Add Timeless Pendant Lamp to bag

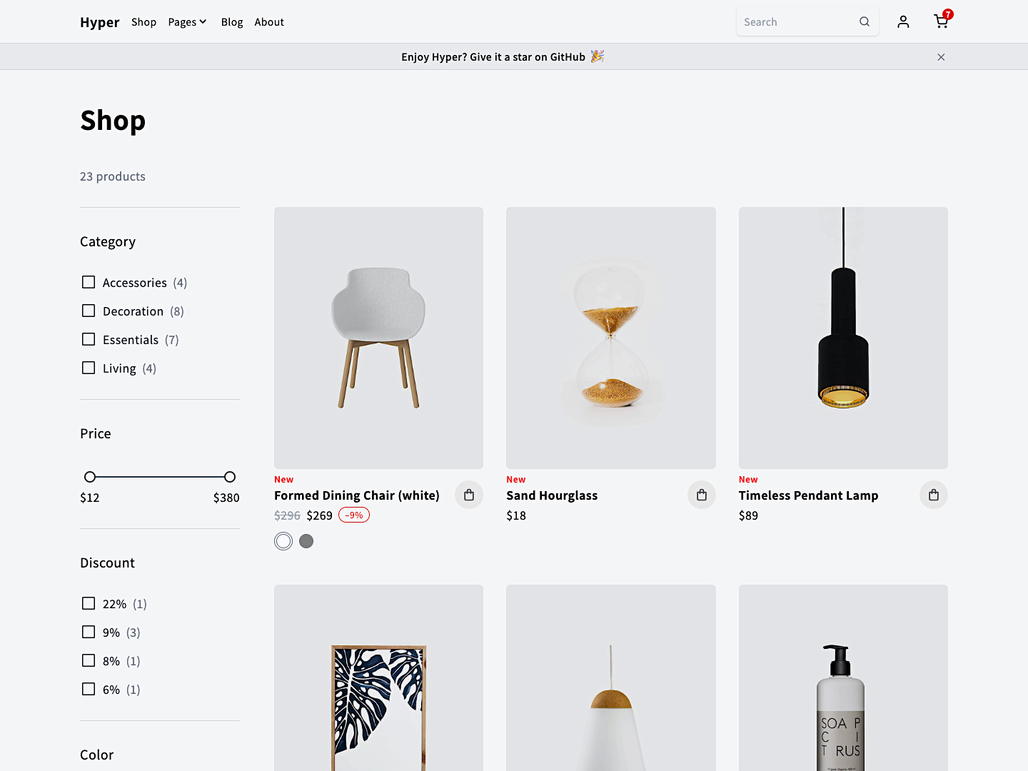pos(934,495)
